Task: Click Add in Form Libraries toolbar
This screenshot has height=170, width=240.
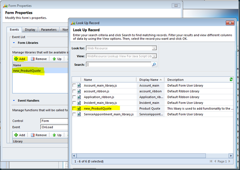Action: pyautogui.click(x=20, y=59)
